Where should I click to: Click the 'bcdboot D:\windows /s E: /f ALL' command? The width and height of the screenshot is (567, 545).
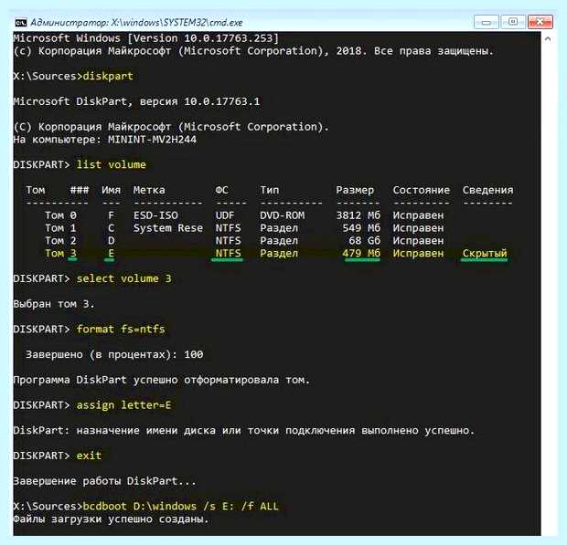180,507
